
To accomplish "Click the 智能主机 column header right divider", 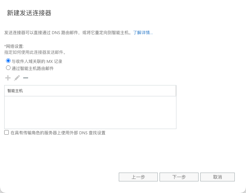I will click(x=176, y=91).
